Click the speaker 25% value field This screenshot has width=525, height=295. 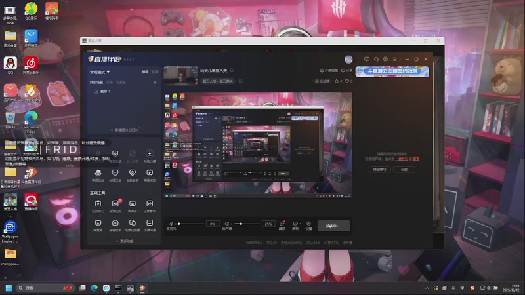pyautogui.click(x=268, y=224)
